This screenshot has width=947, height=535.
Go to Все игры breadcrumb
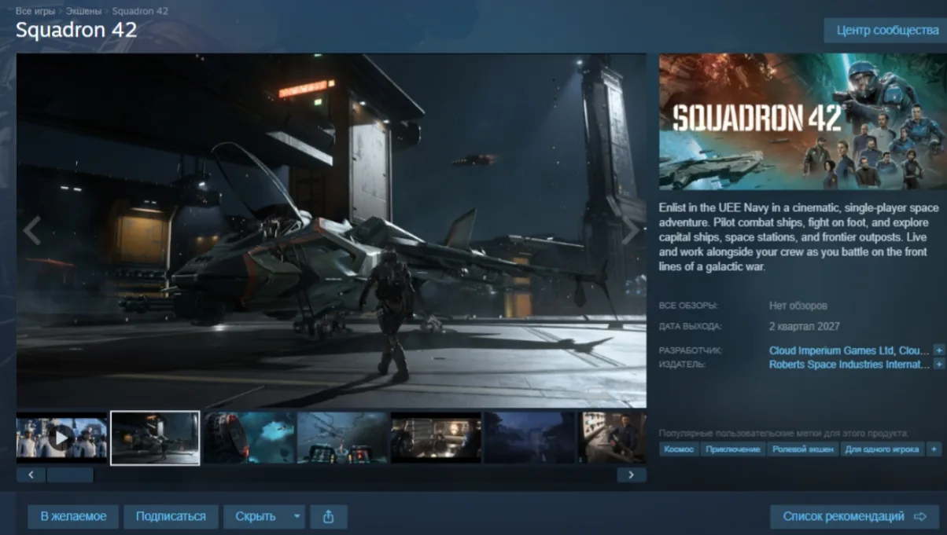tap(35, 11)
